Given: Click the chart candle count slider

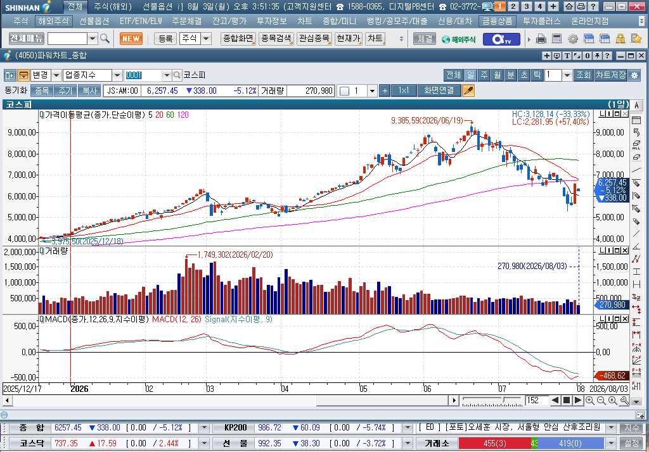Looking at the screenshot, I should coord(492,400).
